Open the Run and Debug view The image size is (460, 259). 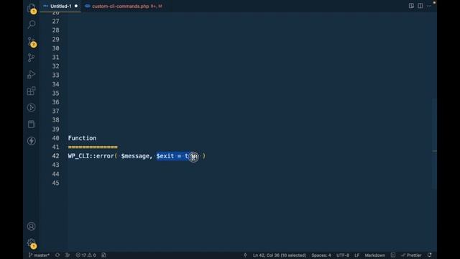click(x=32, y=74)
